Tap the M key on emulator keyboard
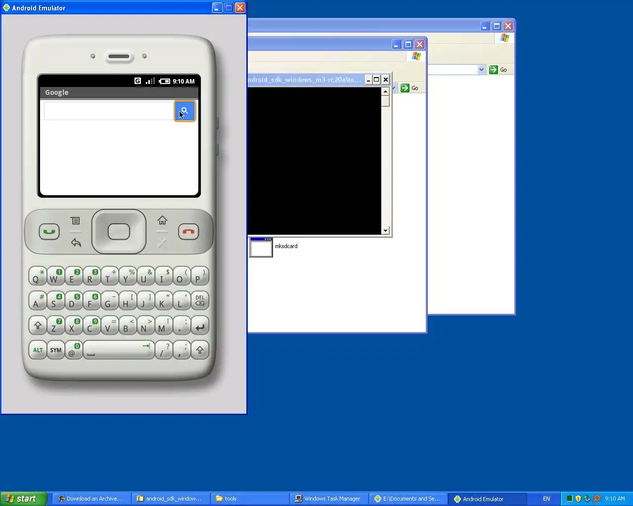 click(x=164, y=326)
